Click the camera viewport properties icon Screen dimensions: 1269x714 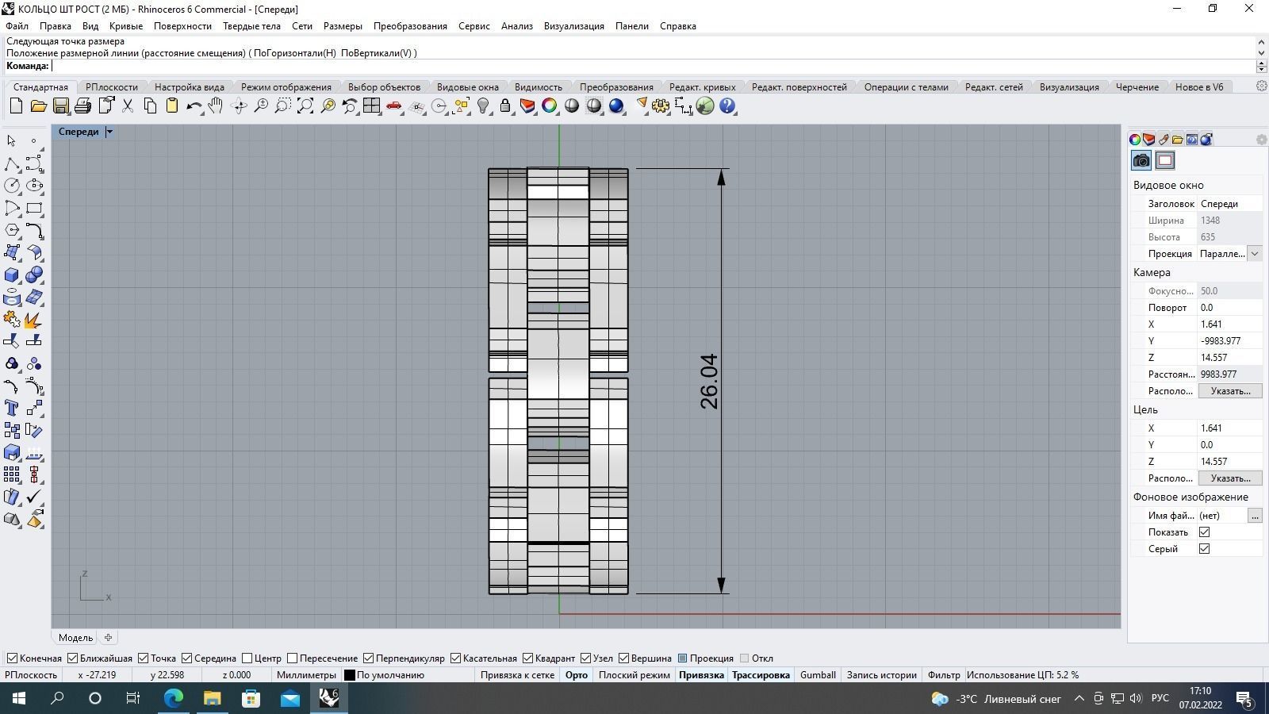click(x=1141, y=160)
